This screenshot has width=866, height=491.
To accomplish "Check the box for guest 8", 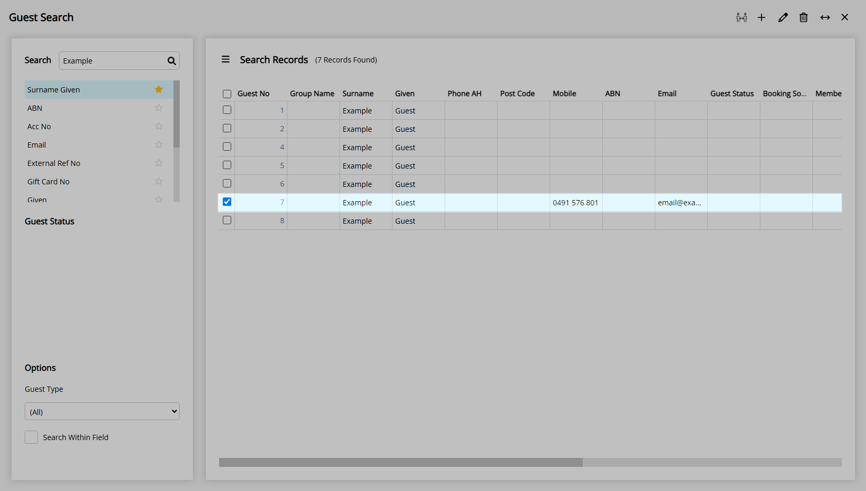I will pyautogui.click(x=227, y=220).
